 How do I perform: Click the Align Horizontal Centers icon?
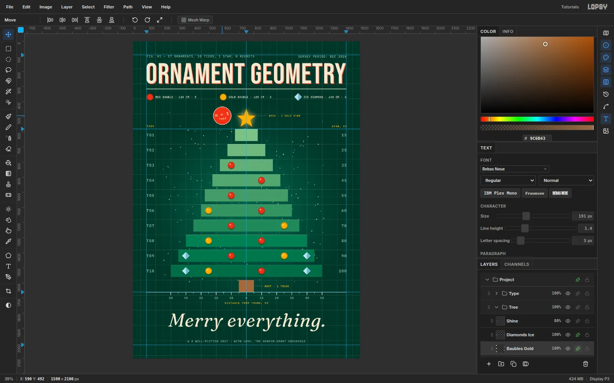click(x=63, y=20)
